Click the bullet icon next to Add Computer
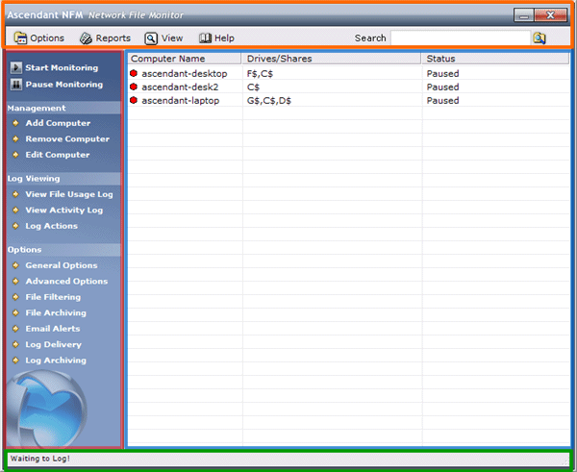 click(x=15, y=123)
